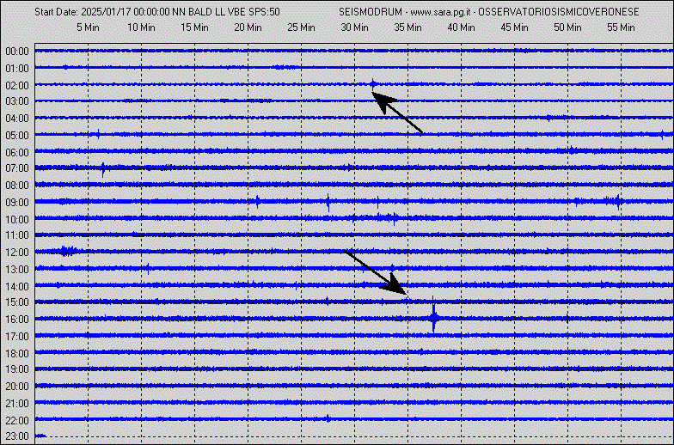Click the 30 Min column heading
This screenshot has width=674, height=445.
click(354, 27)
